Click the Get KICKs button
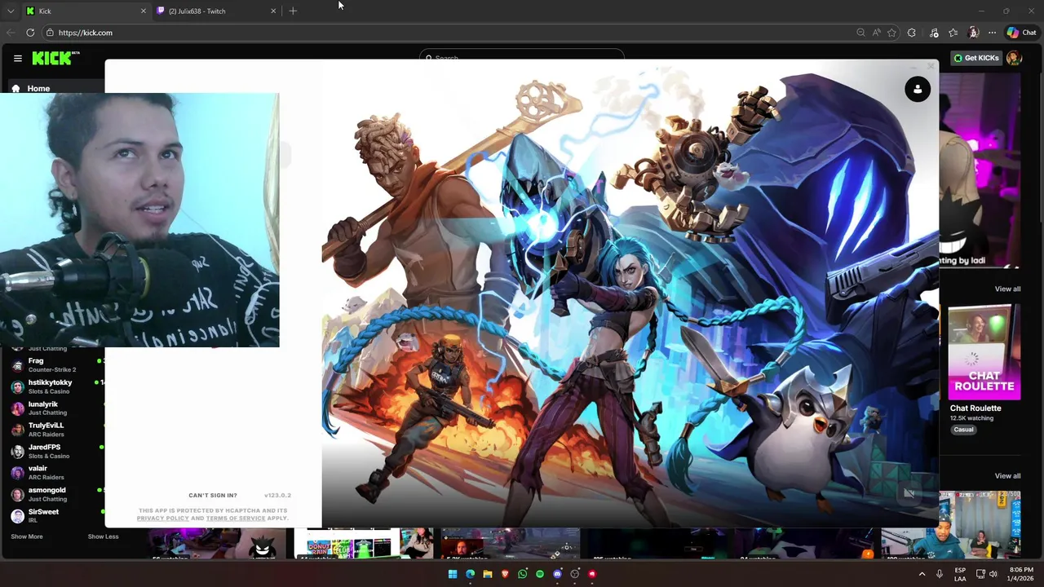Image resolution: width=1044 pixels, height=587 pixels. click(976, 58)
